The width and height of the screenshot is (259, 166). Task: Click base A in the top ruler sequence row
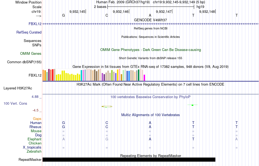coord(150,15)
